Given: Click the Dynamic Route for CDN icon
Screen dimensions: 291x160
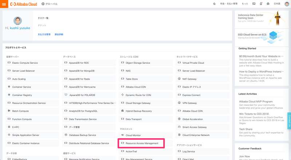Looking at the screenshot, I should click(x=123, y=95).
